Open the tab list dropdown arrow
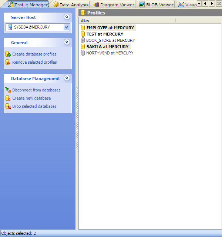222x237 pixels. (x=199, y=3)
